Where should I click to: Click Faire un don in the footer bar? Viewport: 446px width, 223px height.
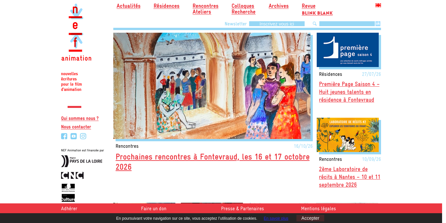coord(154,209)
